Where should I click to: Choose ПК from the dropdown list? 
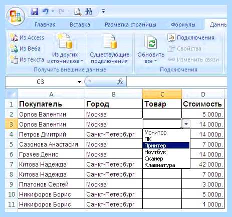point(166,139)
